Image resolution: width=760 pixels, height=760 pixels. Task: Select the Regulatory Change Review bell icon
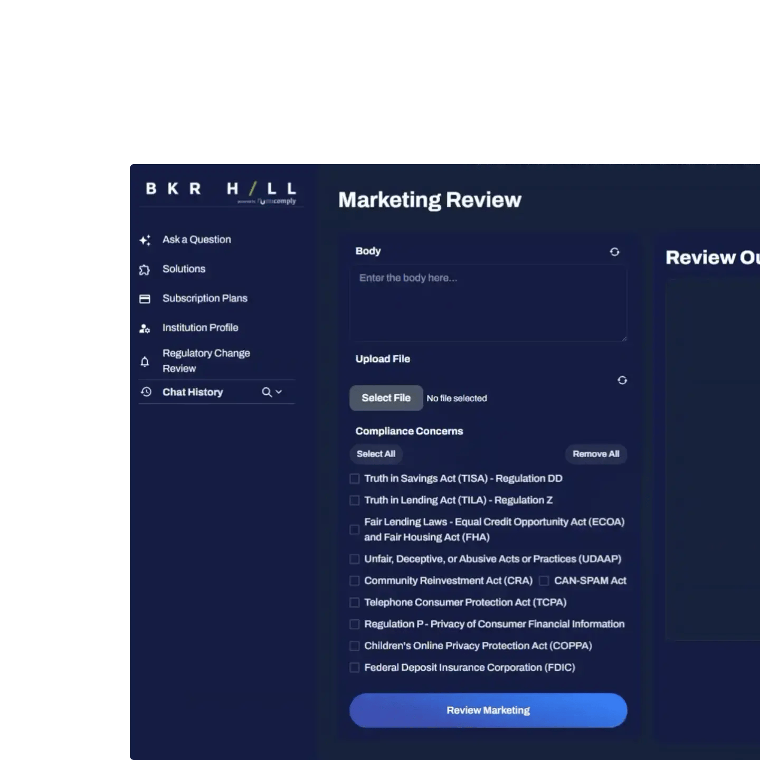[x=145, y=361]
